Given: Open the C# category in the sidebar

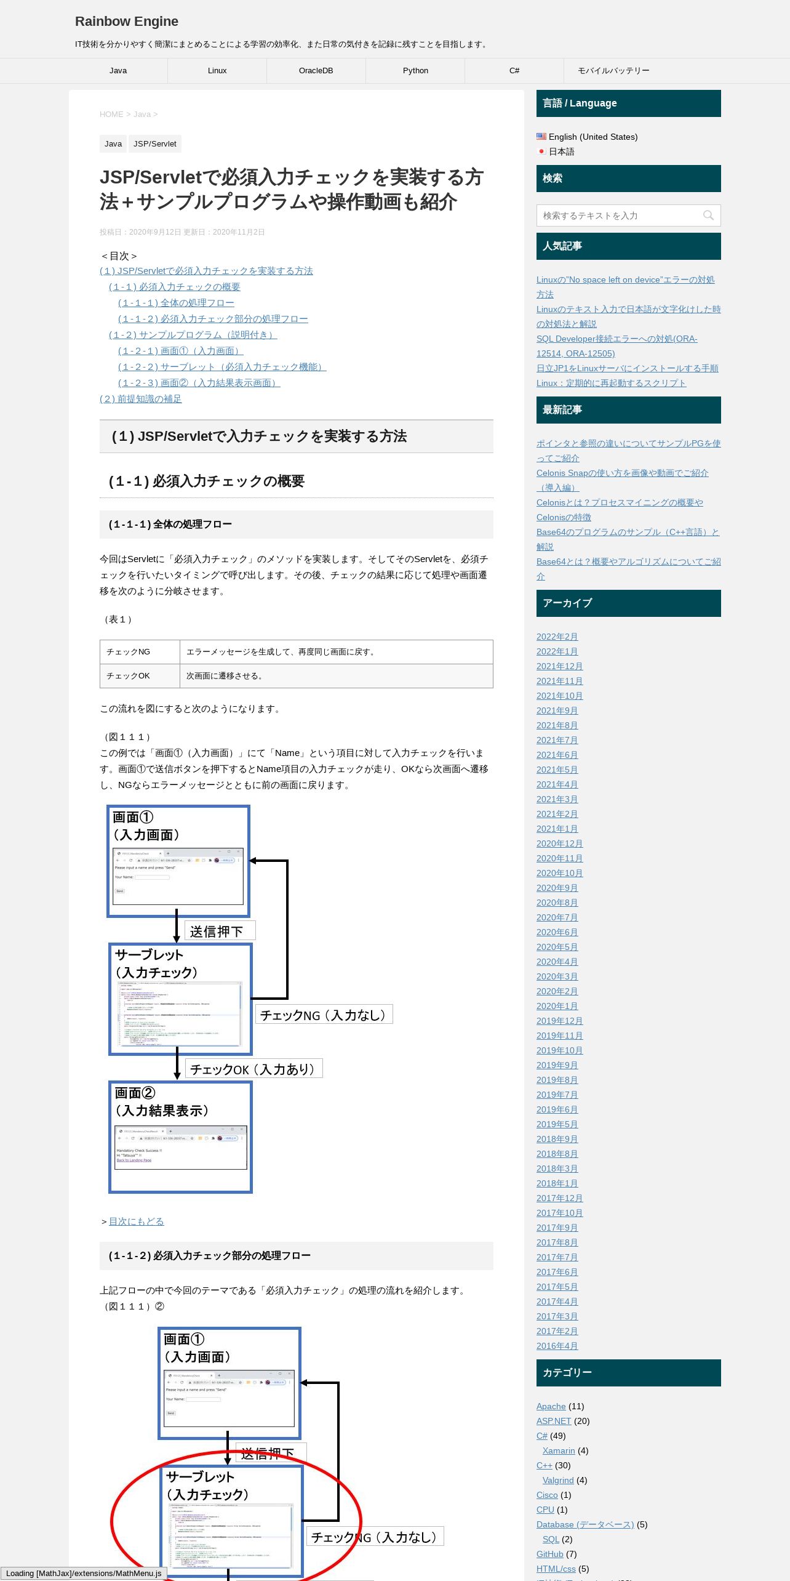Looking at the screenshot, I should 541,1436.
